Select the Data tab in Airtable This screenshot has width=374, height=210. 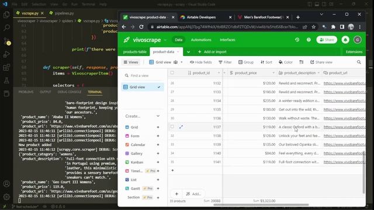point(178,40)
